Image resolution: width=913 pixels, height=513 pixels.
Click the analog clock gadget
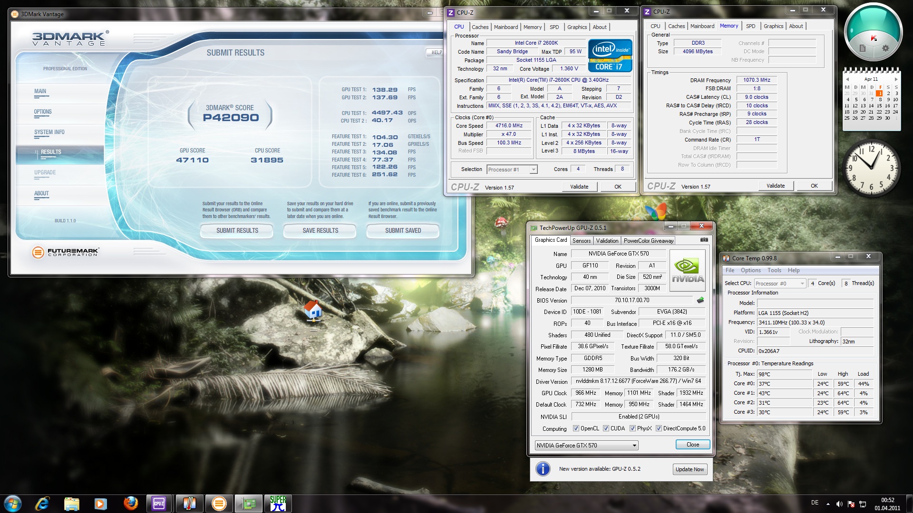click(x=871, y=168)
